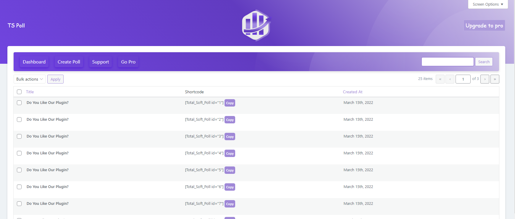Viewport: 515px width, 219px height.
Task: Copy shortcode for poll id="7"
Action: 230,204
